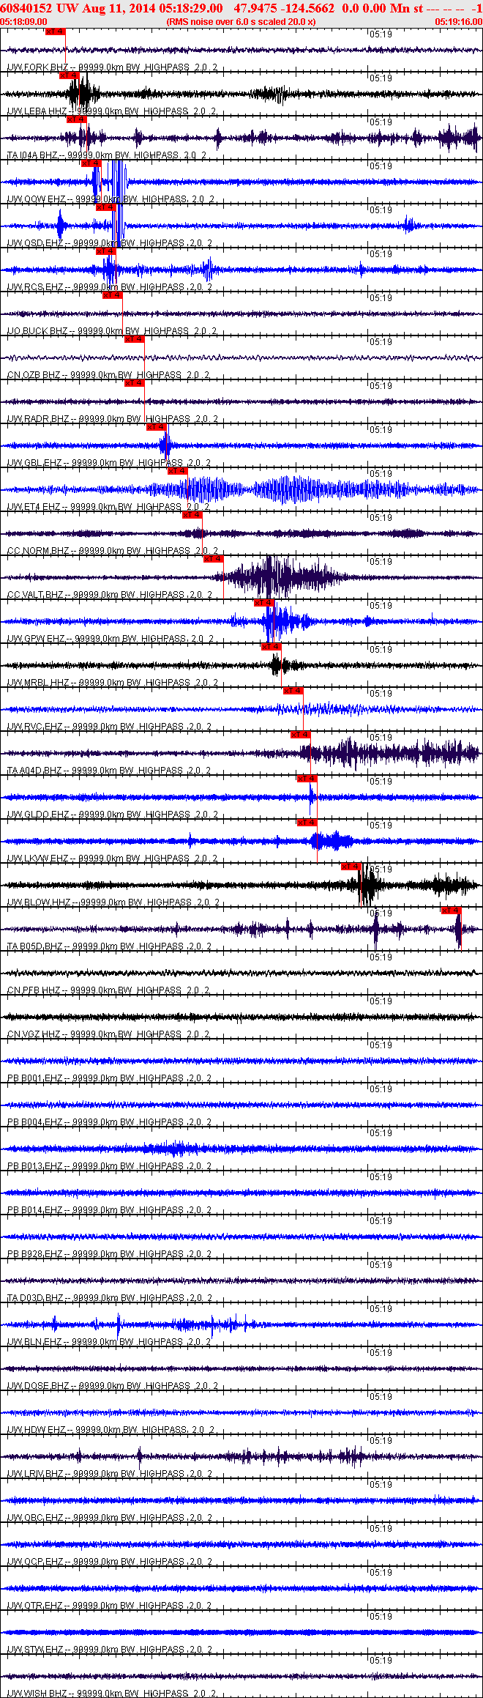Click the red pick marker on UW.MRBL.HHZ trace
The image size is (483, 1698).
click(x=272, y=647)
